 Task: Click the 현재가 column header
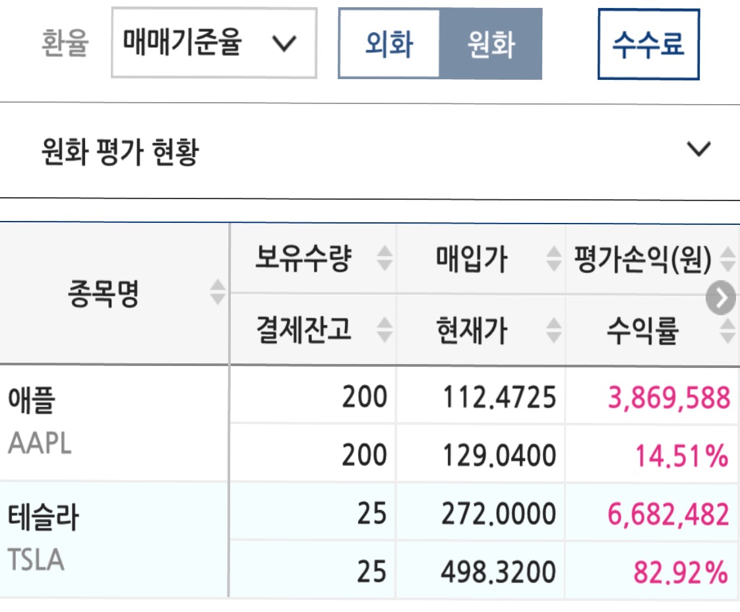click(472, 330)
